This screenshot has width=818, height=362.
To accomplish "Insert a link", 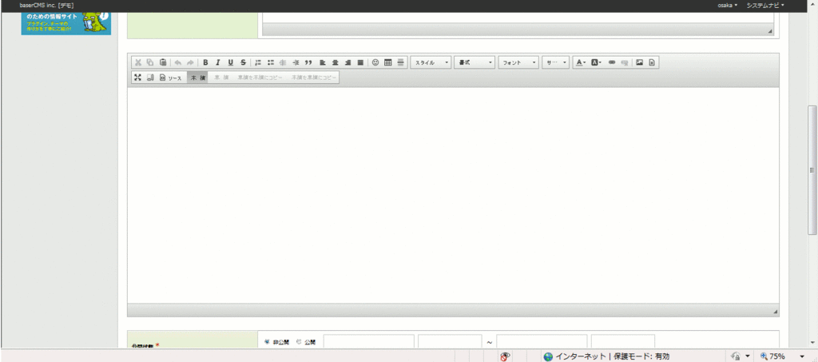I will (612, 62).
